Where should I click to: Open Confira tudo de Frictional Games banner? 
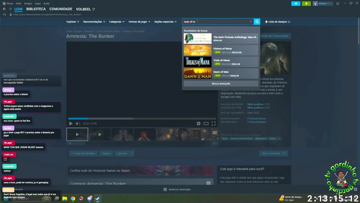click(141, 171)
